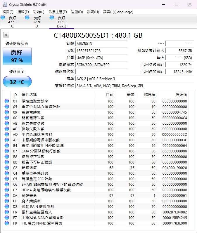Open the 檔案(F) menu
Image resolution: width=197 pixels, height=233 pixels.
[x=8, y=12]
